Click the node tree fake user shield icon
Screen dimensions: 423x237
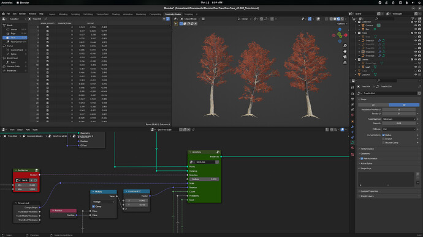(x=181, y=129)
